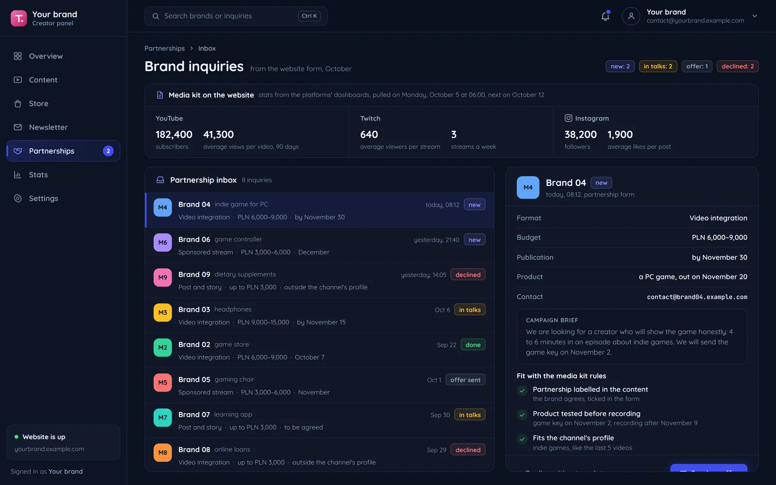
Task: Click the search magnifier icon
Action: click(156, 16)
